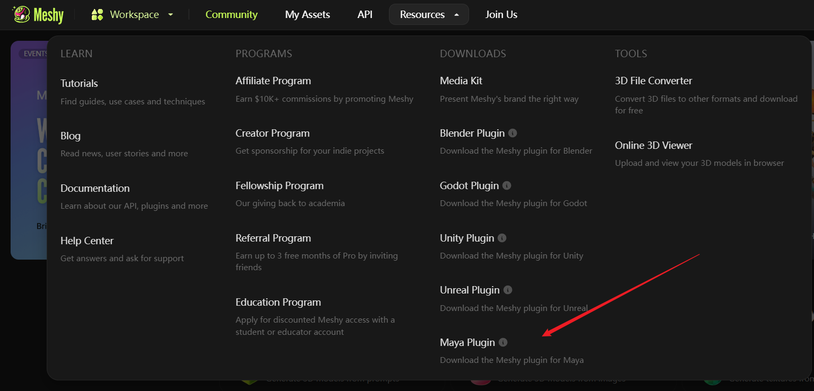The height and width of the screenshot is (391, 814).
Task: Select the Unity Plugin entry
Action: click(467, 238)
